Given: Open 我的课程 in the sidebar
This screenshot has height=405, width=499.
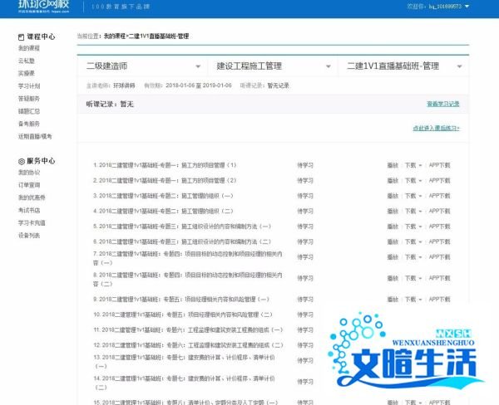Looking at the screenshot, I should tap(29, 48).
